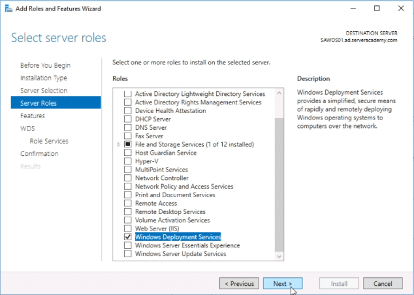Uncheck the Windows Deployment Services checkbox

click(127, 237)
